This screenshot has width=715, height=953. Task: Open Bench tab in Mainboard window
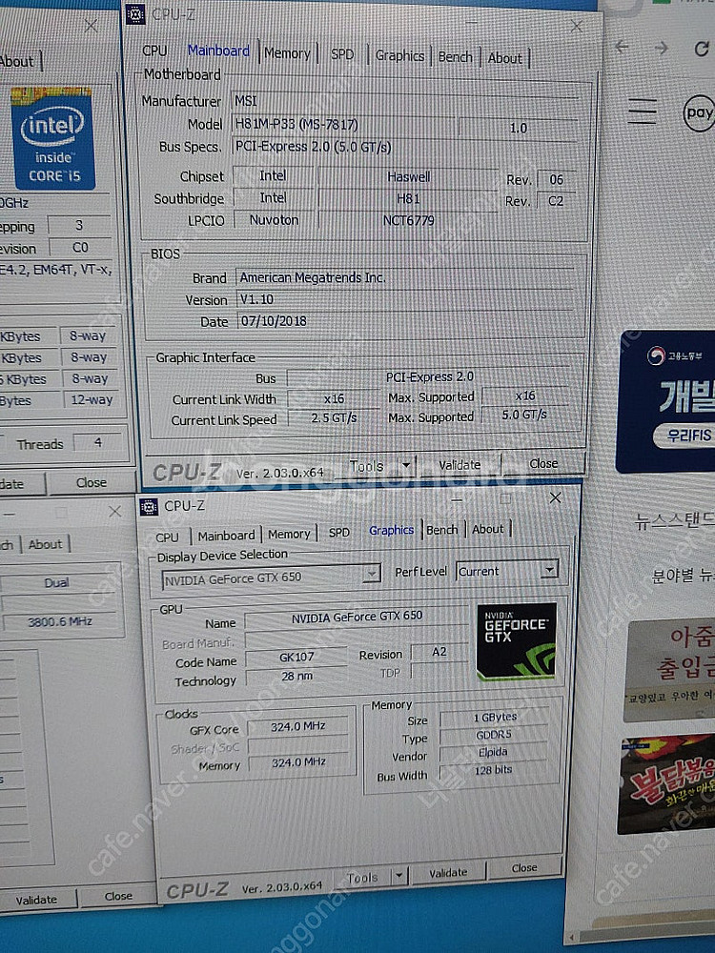click(x=455, y=57)
